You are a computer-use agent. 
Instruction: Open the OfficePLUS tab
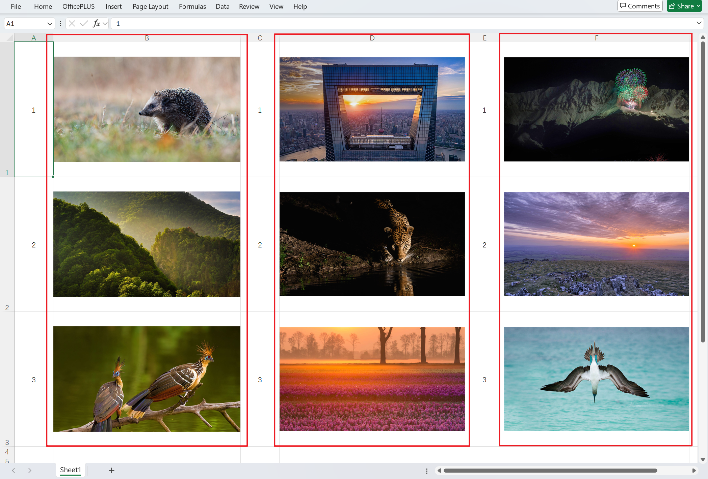(78, 6)
